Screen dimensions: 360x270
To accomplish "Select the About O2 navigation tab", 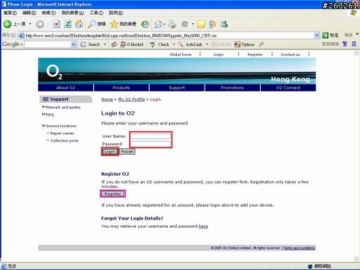I will coord(66,88).
